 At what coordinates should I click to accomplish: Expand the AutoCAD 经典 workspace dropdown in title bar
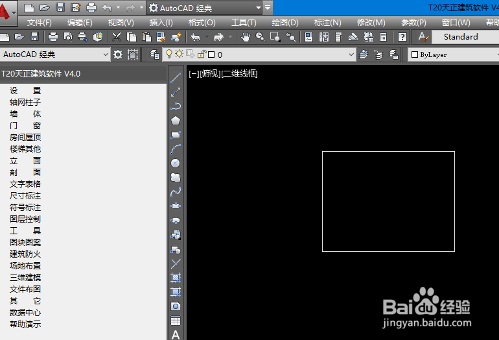pyautogui.click(x=259, y=8)
